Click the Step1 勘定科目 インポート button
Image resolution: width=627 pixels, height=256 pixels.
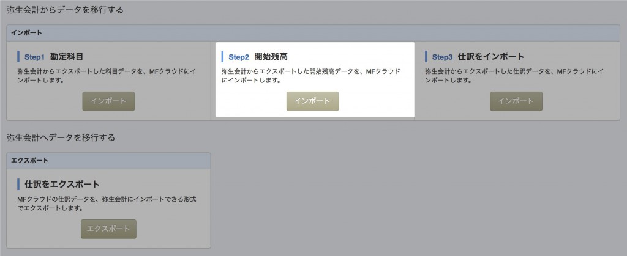[x=108, y=101]
